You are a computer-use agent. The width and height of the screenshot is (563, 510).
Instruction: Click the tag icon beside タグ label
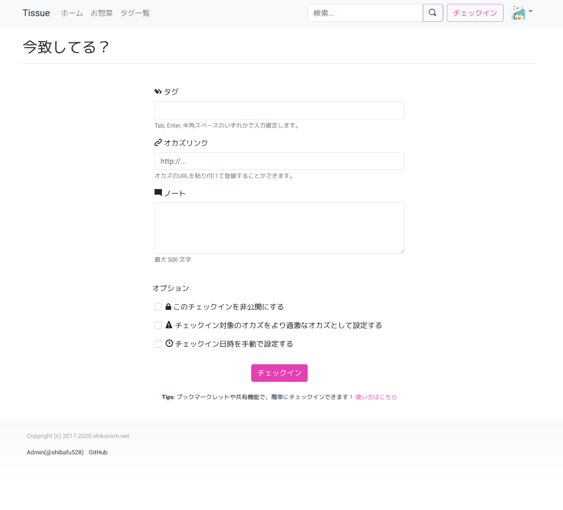tap(158, 91)
